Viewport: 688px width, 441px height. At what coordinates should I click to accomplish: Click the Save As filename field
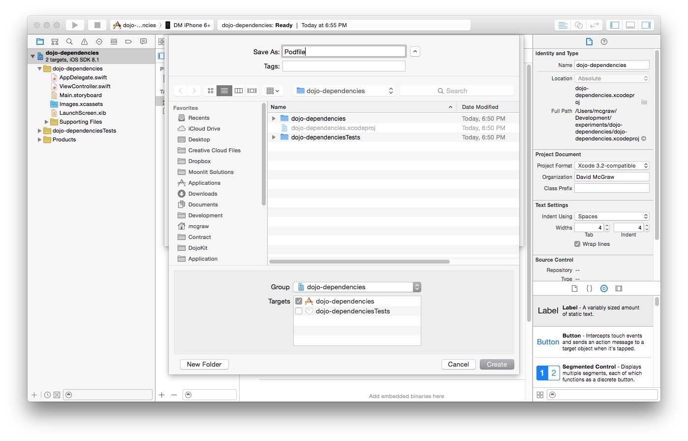click(344, 51)
